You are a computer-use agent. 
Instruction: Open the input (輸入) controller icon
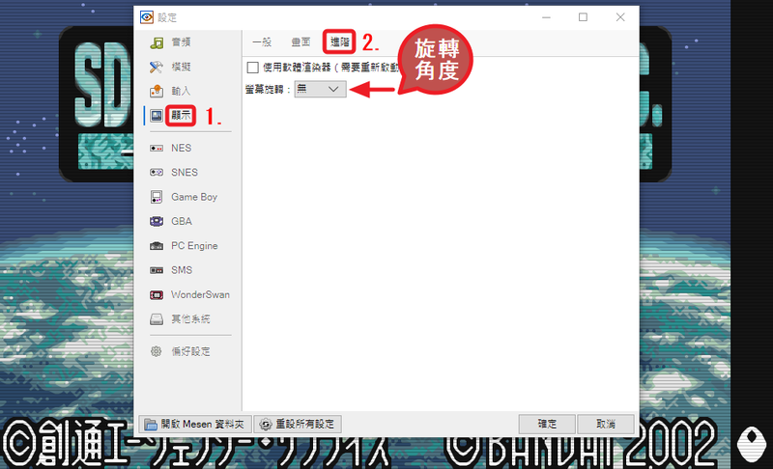tap(157, 91)
